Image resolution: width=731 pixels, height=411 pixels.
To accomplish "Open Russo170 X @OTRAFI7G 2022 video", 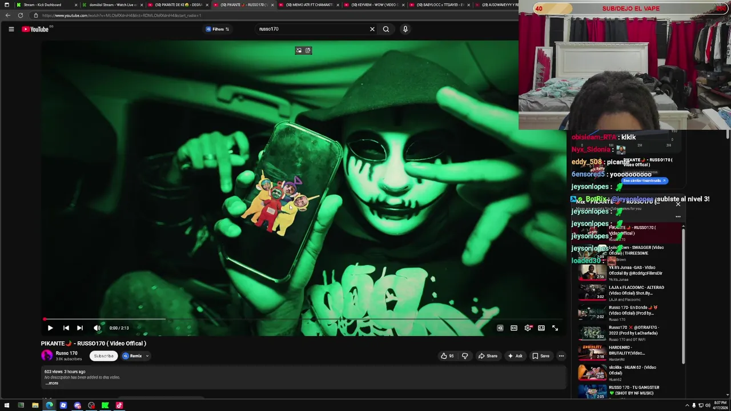I will click(628, 333).
